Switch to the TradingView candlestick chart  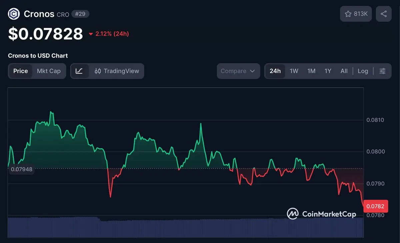point(117,71)
